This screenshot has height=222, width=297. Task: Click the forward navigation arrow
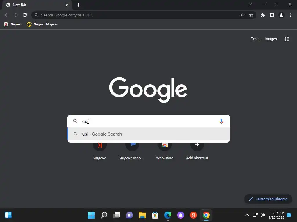16,15
